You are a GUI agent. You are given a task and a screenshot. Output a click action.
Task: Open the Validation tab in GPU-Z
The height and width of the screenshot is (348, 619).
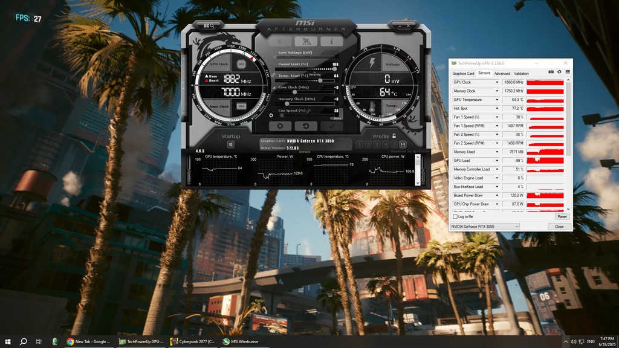pos(521,73)
